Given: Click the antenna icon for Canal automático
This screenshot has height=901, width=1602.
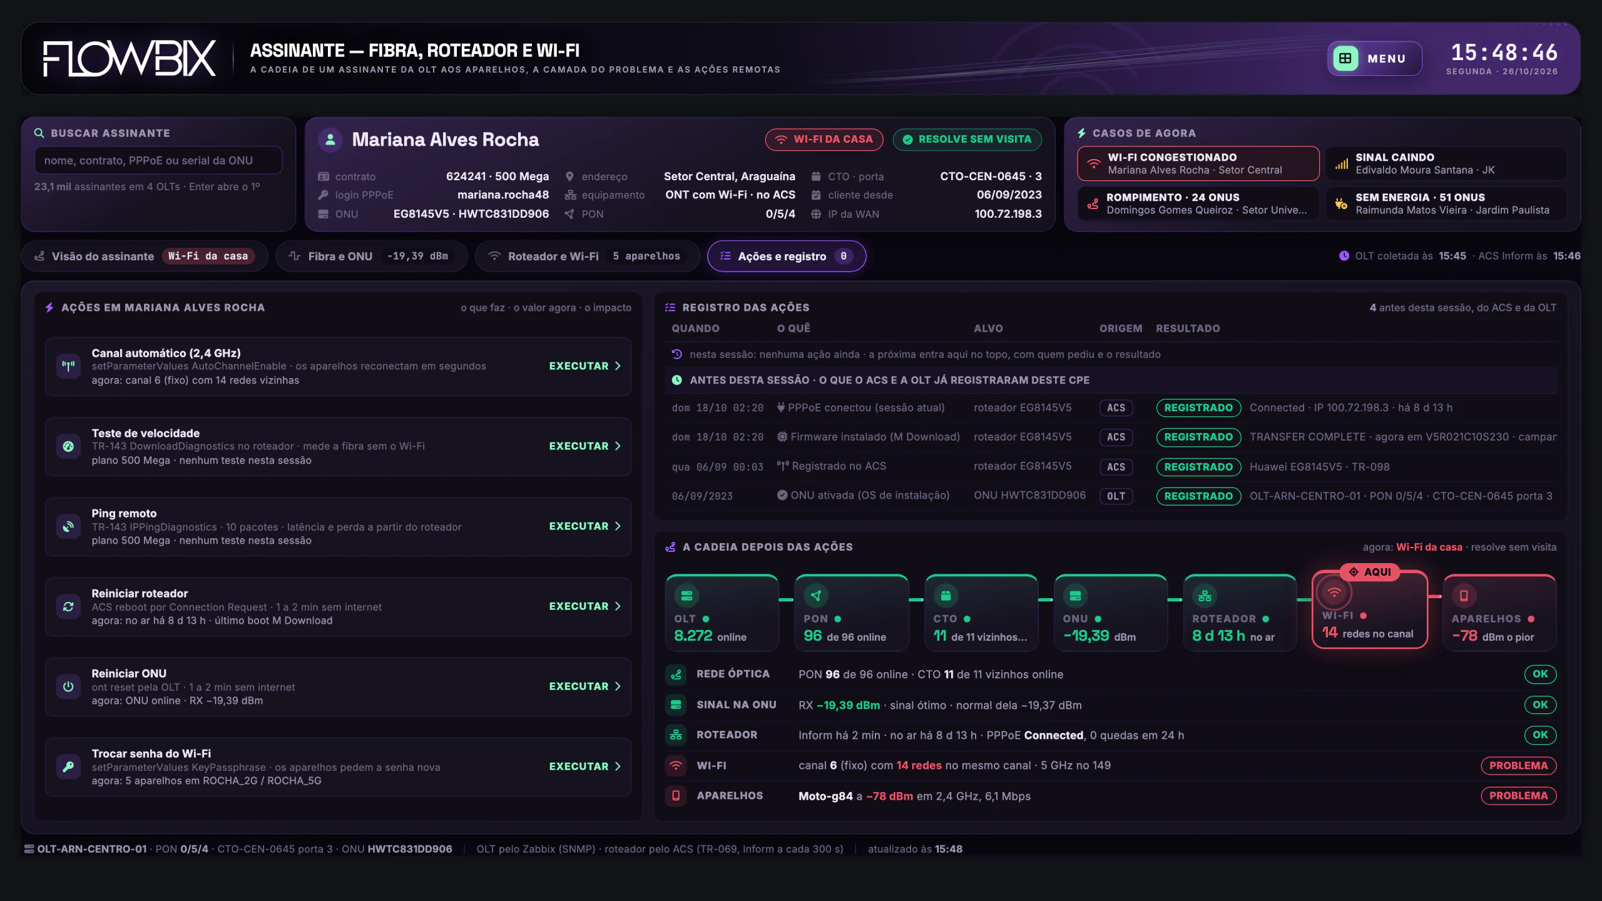Looking at the screenshot, I should tap(68, 366).
